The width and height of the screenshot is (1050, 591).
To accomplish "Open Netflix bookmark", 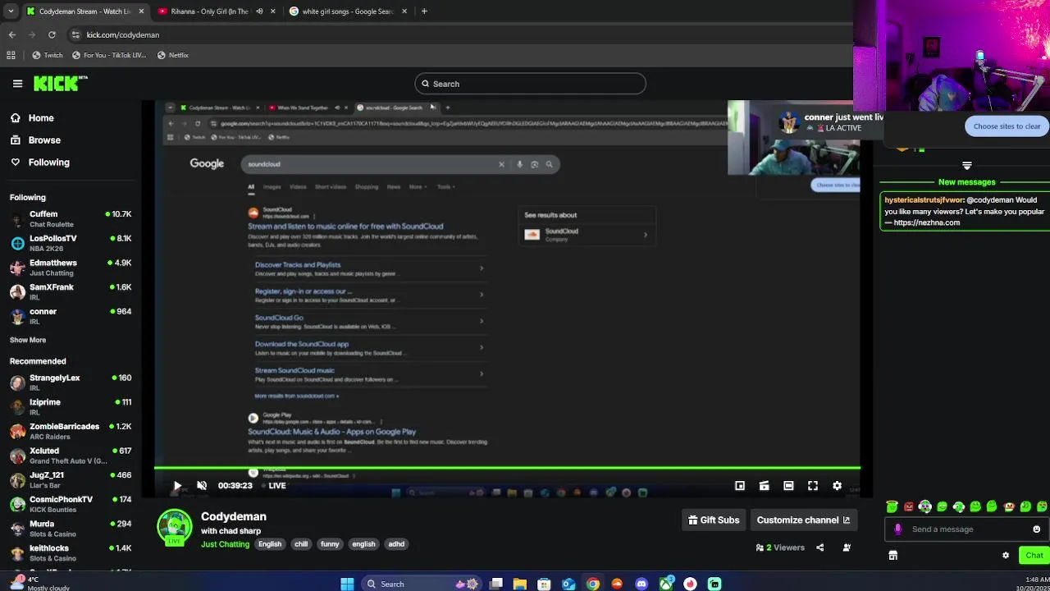I will coord(173,55).
